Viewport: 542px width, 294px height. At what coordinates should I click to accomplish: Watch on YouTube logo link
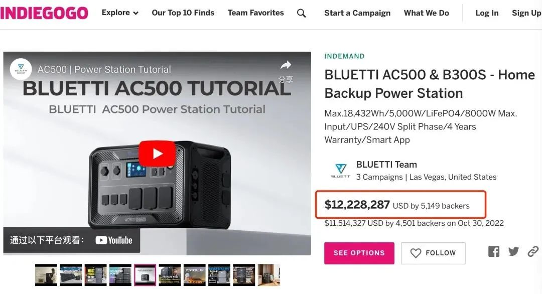pos(114,240)
